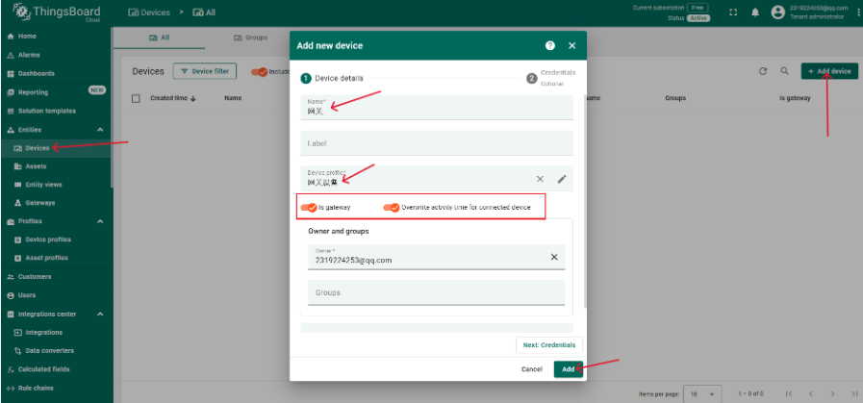Click the Next: Credentials button
863x403 pixels.
(549, 344)
